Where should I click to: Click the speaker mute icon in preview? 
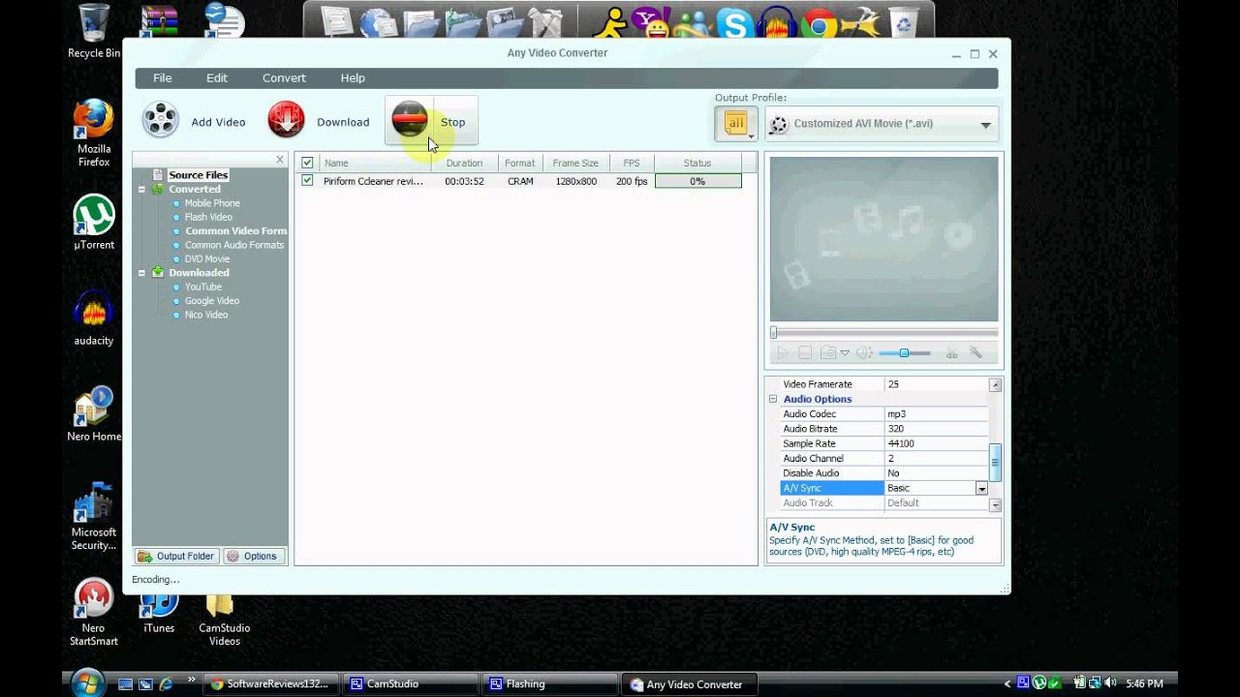864,353
